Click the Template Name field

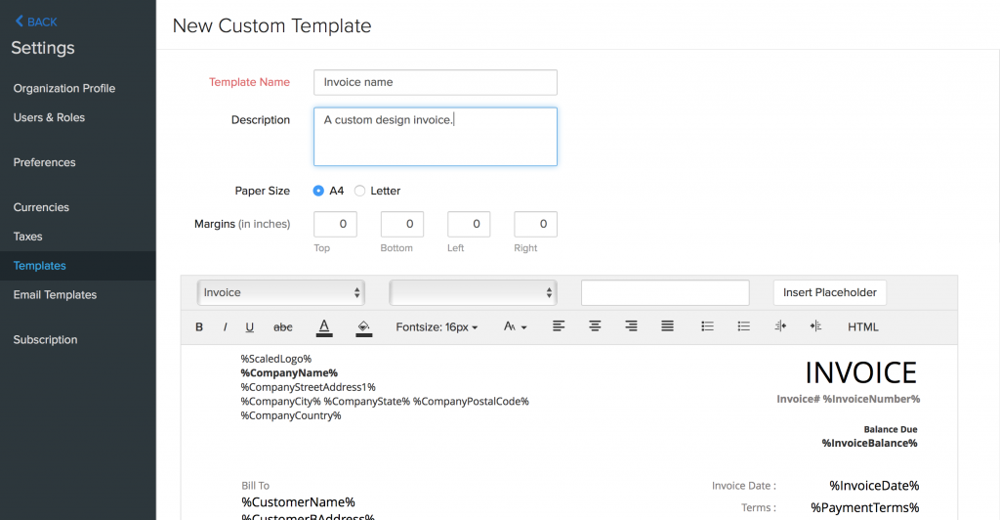click(x=436, y=82)
